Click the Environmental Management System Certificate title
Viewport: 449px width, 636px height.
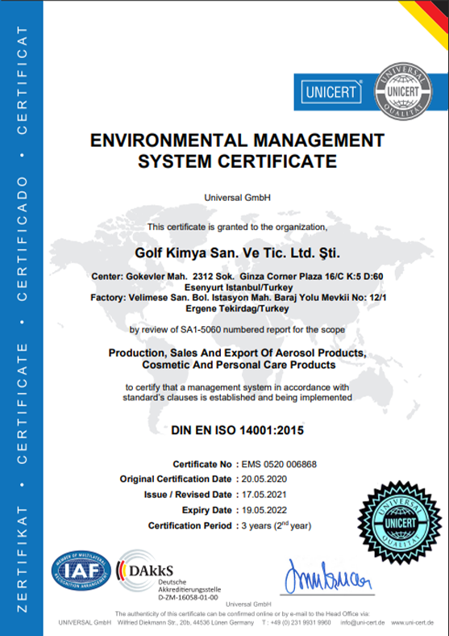pos(237,150)
